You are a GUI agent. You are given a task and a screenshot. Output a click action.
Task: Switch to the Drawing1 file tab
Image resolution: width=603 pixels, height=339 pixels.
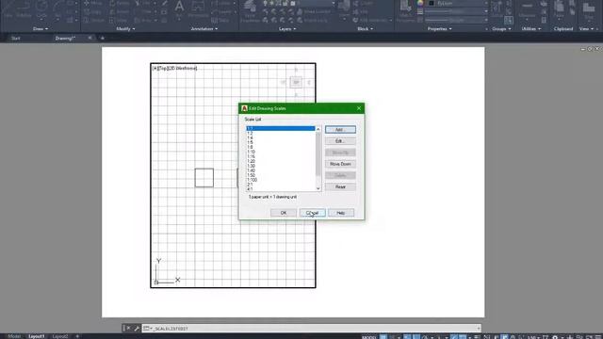(65, 38)
